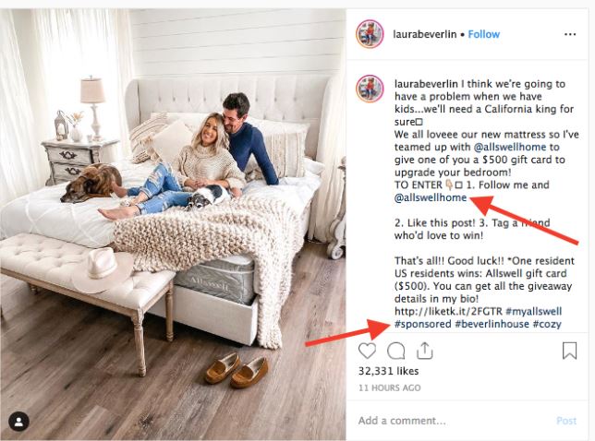Open laurabeverlin profile picture in header

(x=370, y=34)
